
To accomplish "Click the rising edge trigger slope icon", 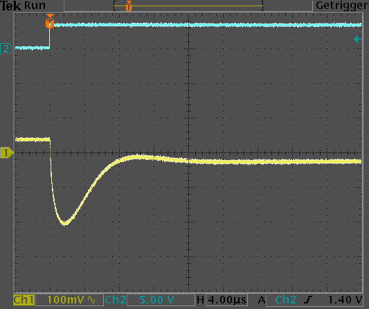I will [x=308, y=299].
